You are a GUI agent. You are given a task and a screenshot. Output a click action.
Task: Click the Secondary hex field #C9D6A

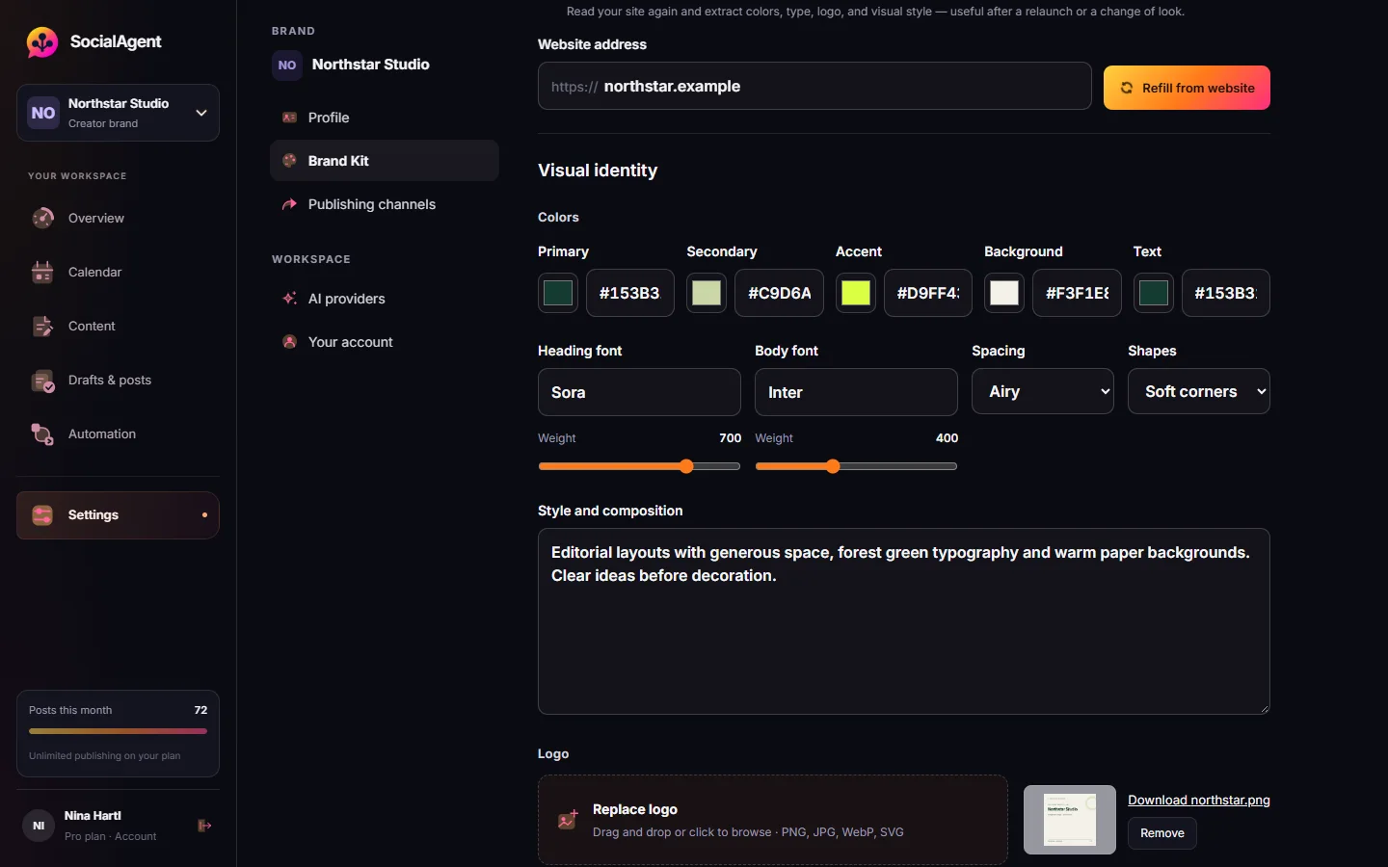pos(780,293)
